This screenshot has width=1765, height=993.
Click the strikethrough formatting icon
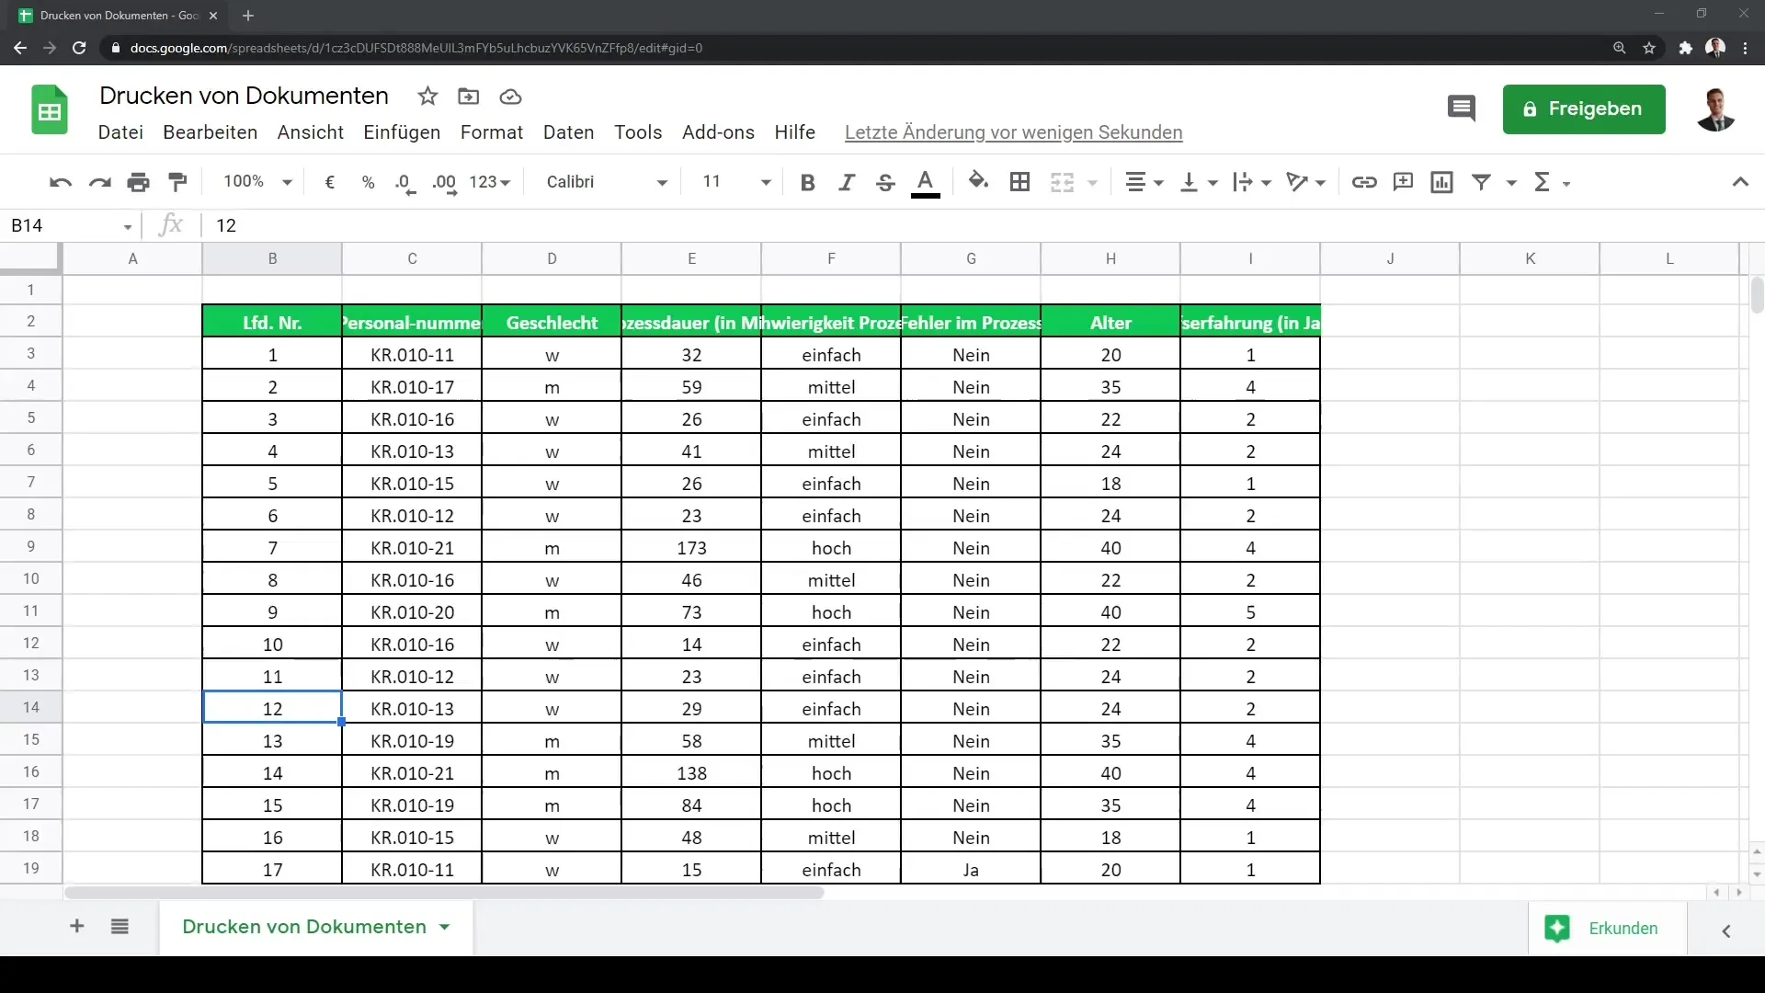tap(886, 182)
